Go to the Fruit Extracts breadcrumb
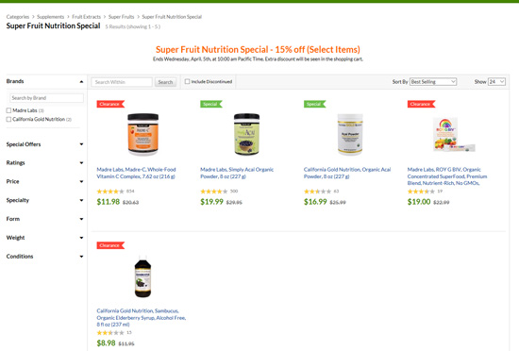Image resolution: width=519 pixels, height=351 pixels. coord(86,17)
